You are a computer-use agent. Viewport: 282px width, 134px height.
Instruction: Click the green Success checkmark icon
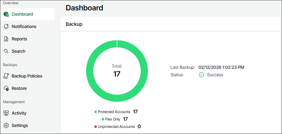coord(201,75)
